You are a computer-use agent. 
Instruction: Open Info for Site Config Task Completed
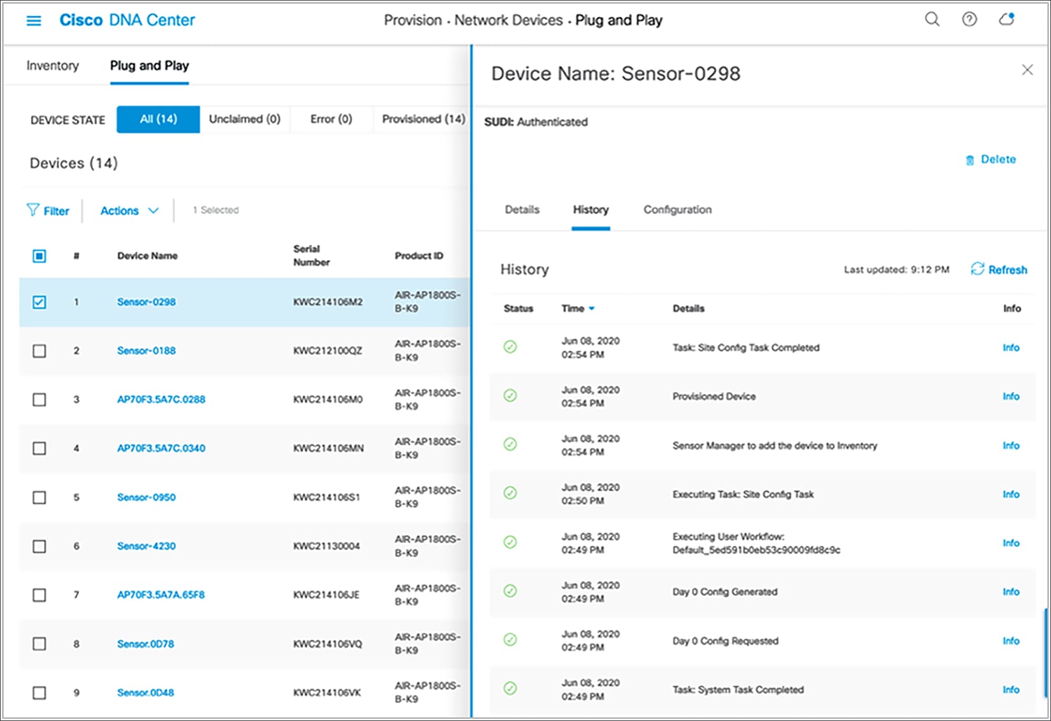[1011, 347]
